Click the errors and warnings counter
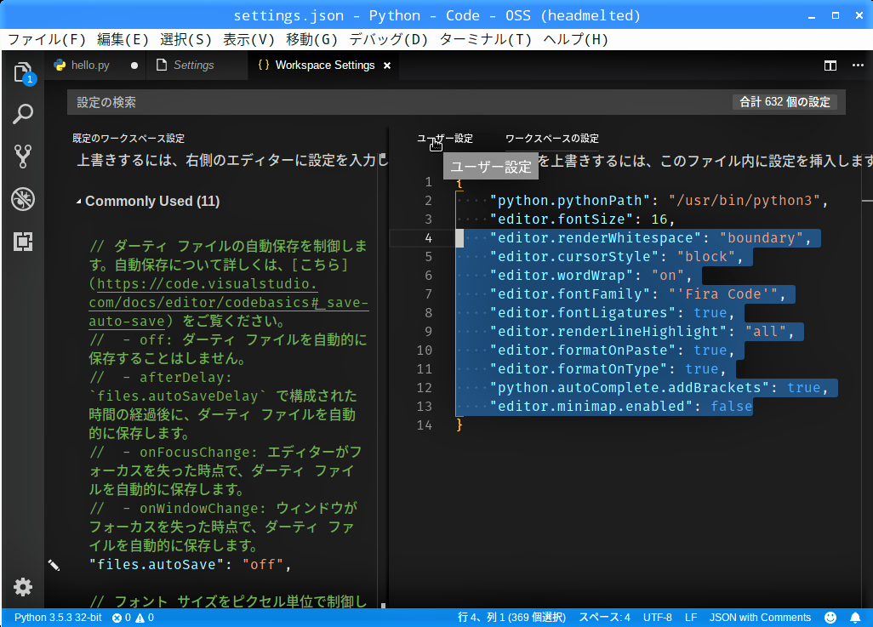Screen dimensions: 873x627 133,618
